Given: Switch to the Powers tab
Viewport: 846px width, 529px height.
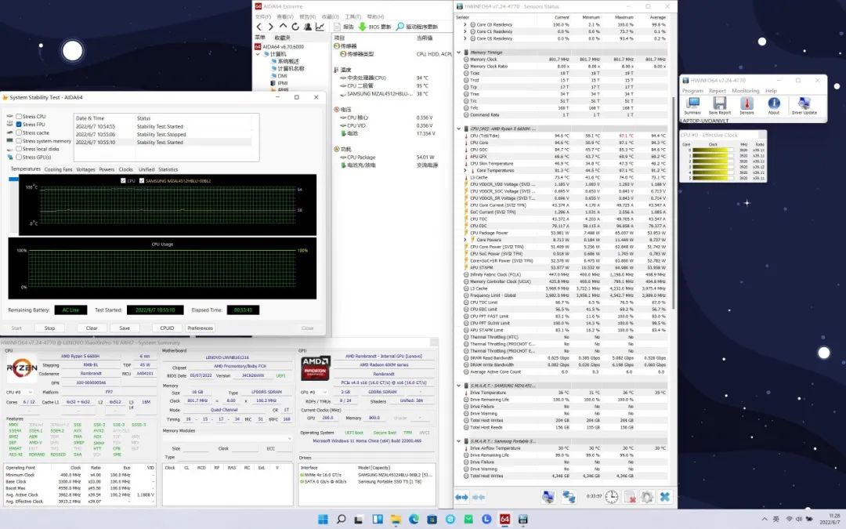Looking at the screenshot, I should point(107,169).
